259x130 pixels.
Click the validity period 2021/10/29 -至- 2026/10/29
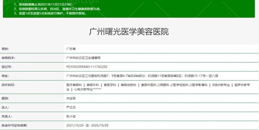pyautogui.click(x=87, y=125)
